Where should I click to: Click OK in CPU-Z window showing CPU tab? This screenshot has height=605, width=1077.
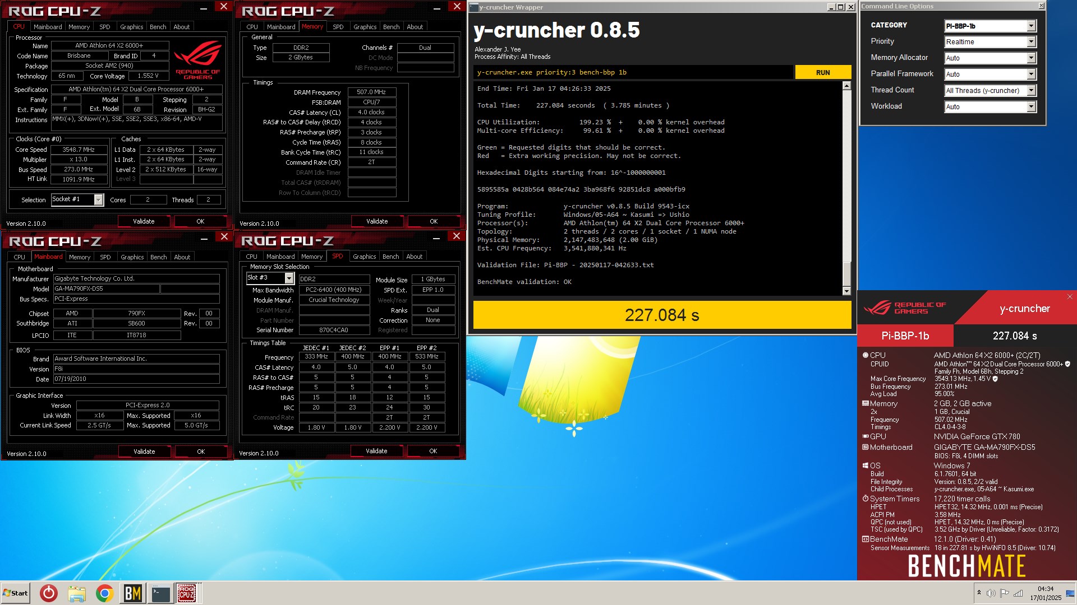[x=200, y=221]
